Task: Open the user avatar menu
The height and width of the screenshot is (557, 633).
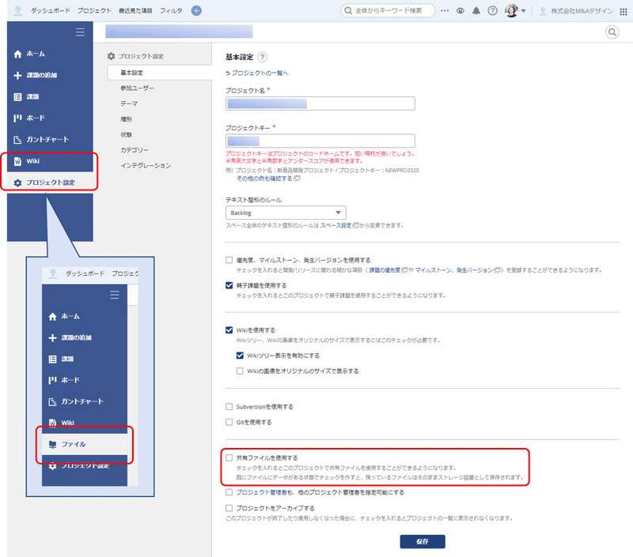Action: tap(515, 10)
